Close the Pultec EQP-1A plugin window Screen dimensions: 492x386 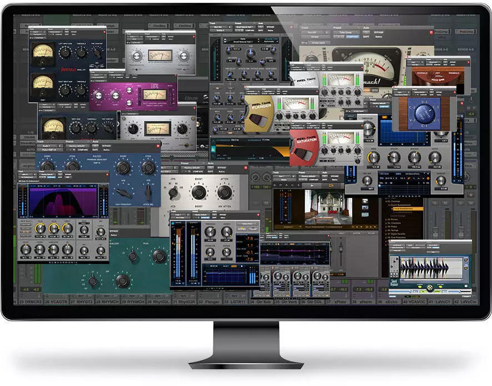158,146
